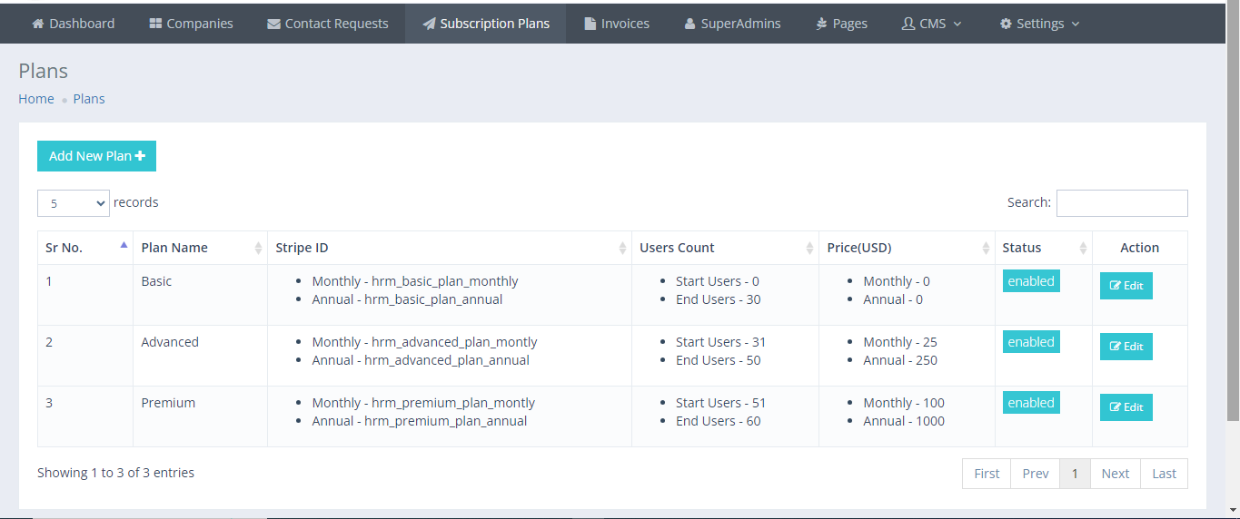Go to the Next page
Screen dimensions: 1240x519
tap(1115, 474)
